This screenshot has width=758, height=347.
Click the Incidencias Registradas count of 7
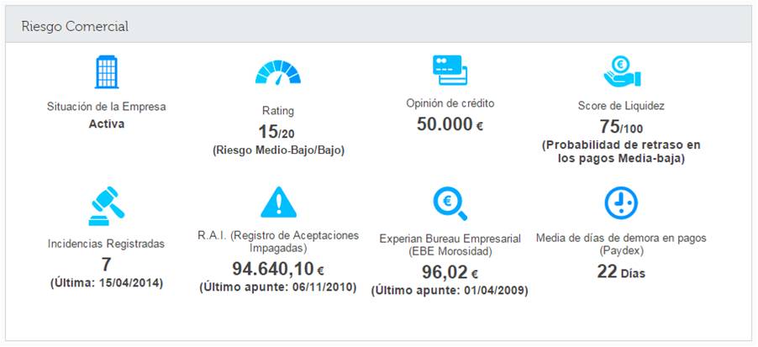[107, 265]
